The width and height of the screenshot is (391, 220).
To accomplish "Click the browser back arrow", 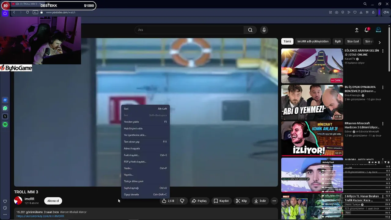I will point(14,12).
